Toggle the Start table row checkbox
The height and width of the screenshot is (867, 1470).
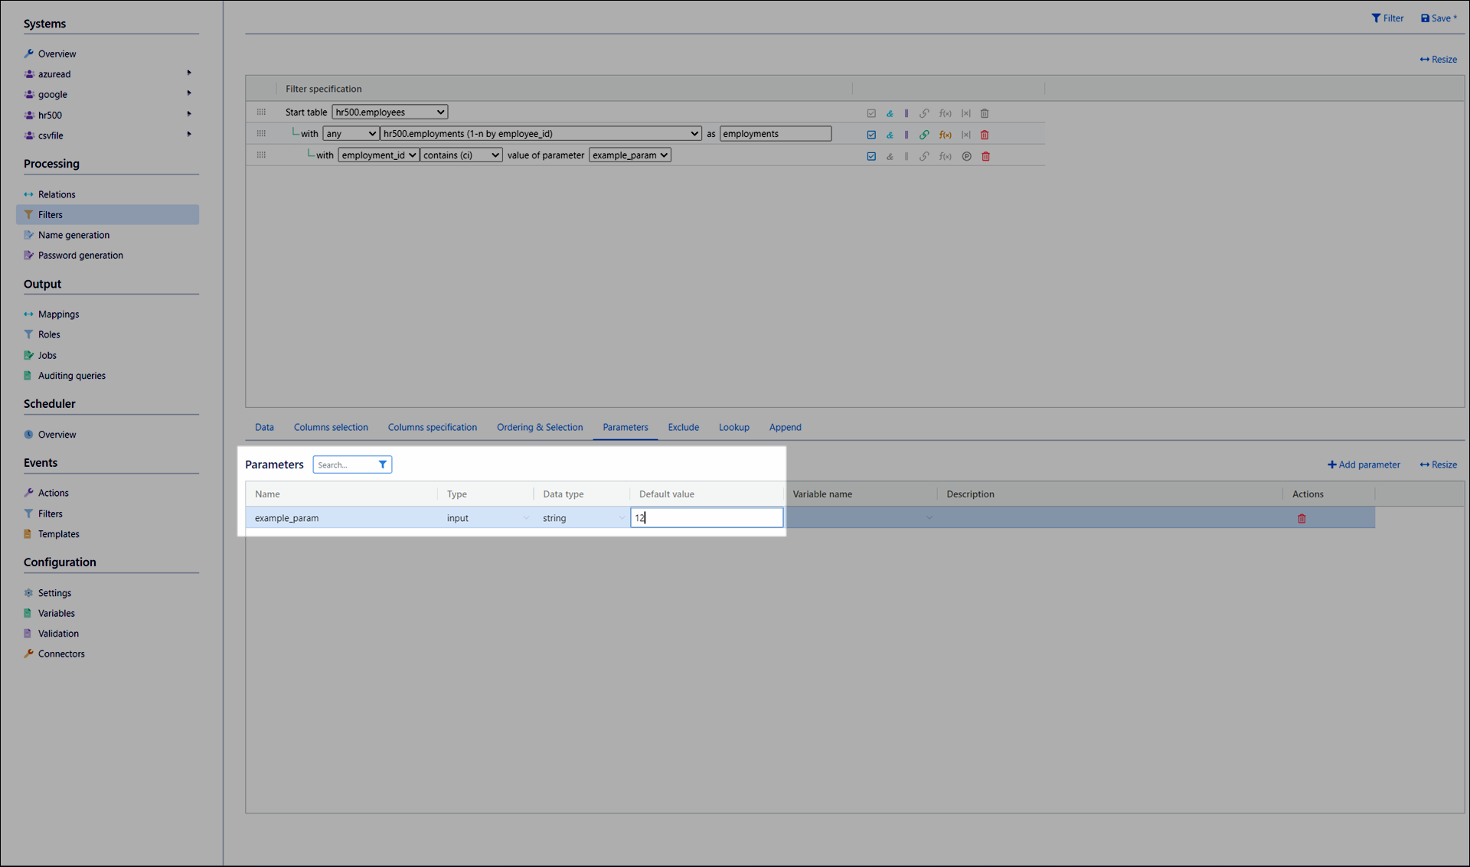point(871,113)
